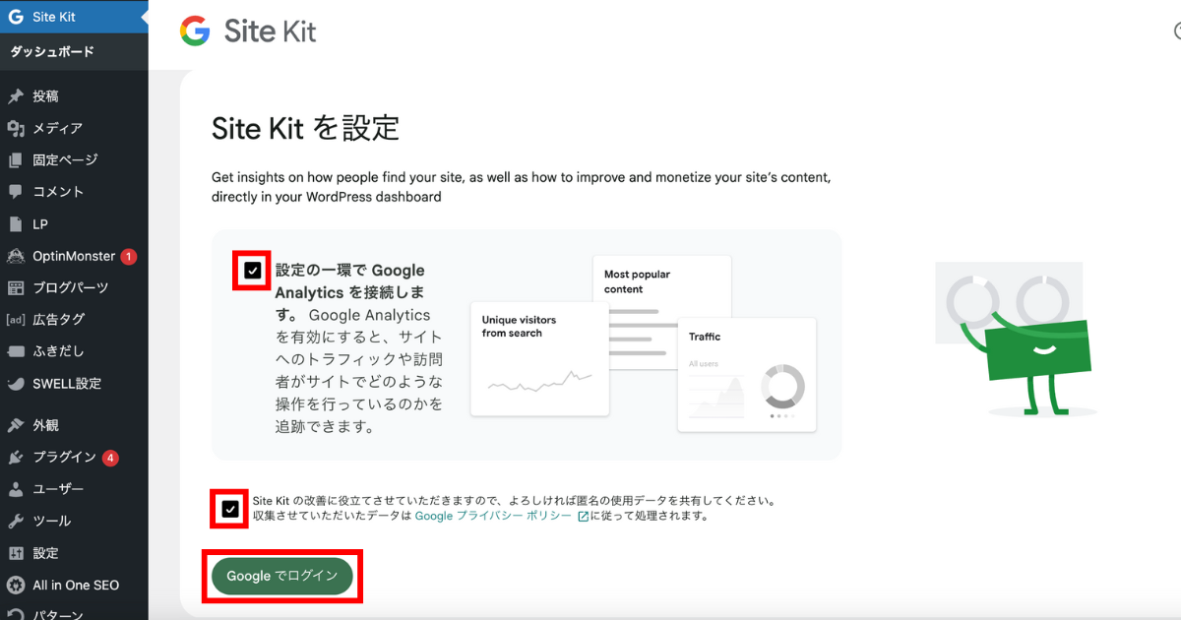Click the person icon beside ユーザー
The image size is (1181, 620).
(15, 489)
